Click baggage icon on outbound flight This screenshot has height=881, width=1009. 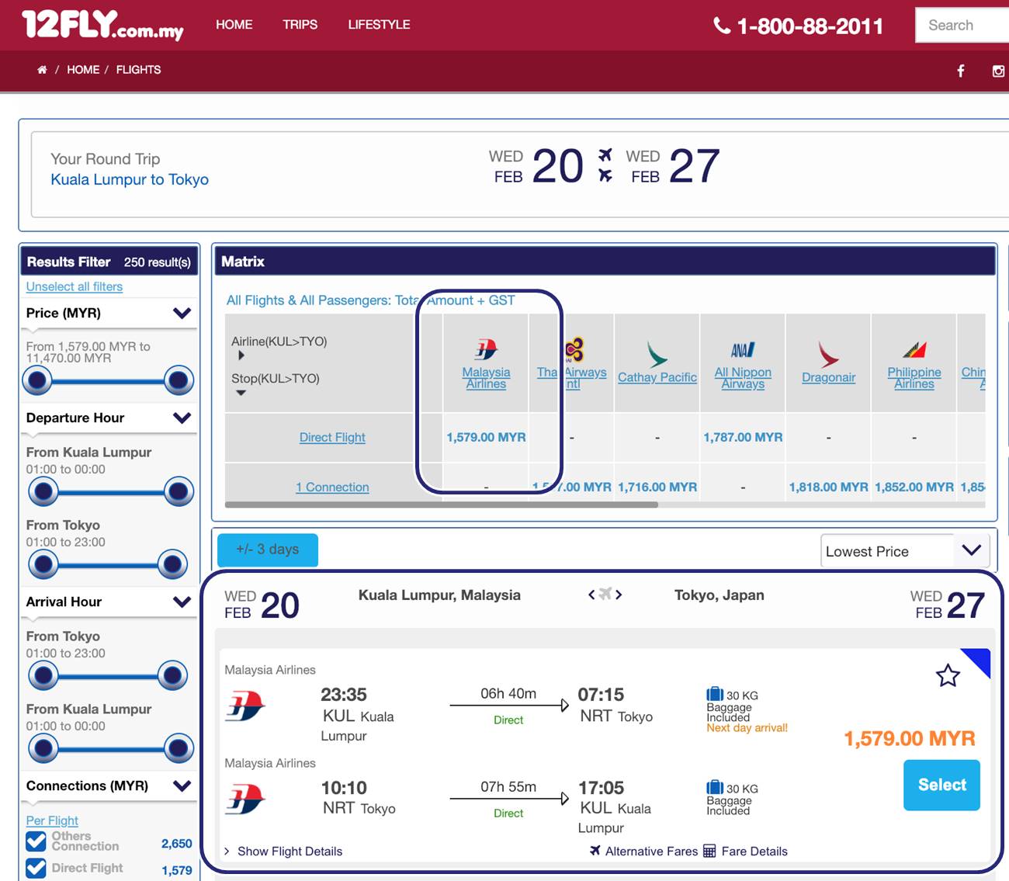click(715, 694)
